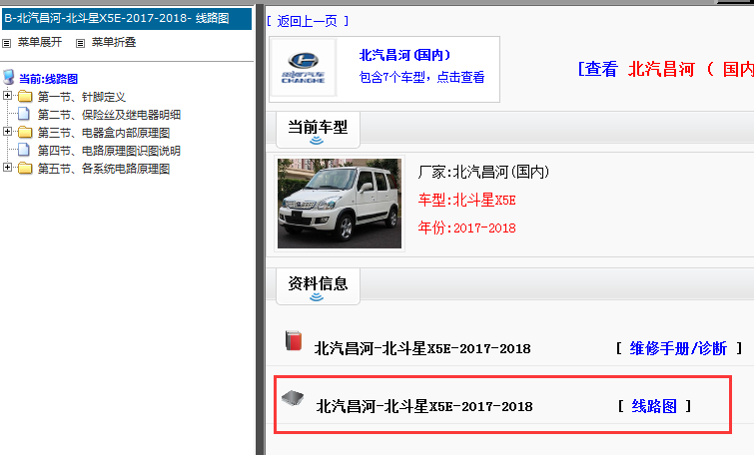Screen dimensions: 754x455
Task: Open the 北汽昌河(国内) brand link
Action: (404, 55)
